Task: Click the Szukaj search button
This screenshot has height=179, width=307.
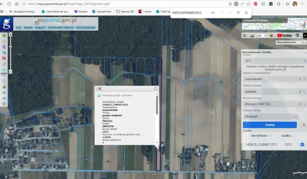Action: tap(269, 125)
